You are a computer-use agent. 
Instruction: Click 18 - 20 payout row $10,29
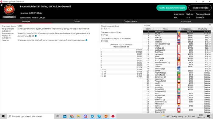[121, 76]
